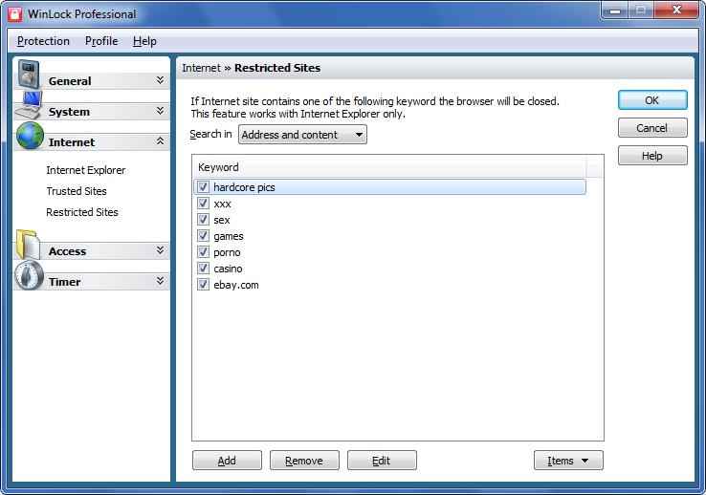Expand the System section chevron
The height and width of the screenshot is (495, 706).
(160, 111)
